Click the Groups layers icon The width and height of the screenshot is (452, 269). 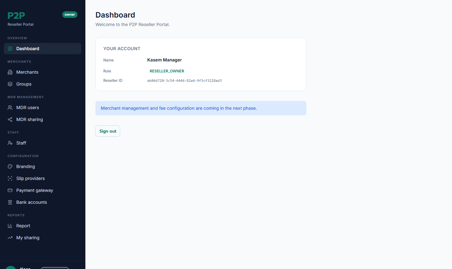(x=10, y=84)
